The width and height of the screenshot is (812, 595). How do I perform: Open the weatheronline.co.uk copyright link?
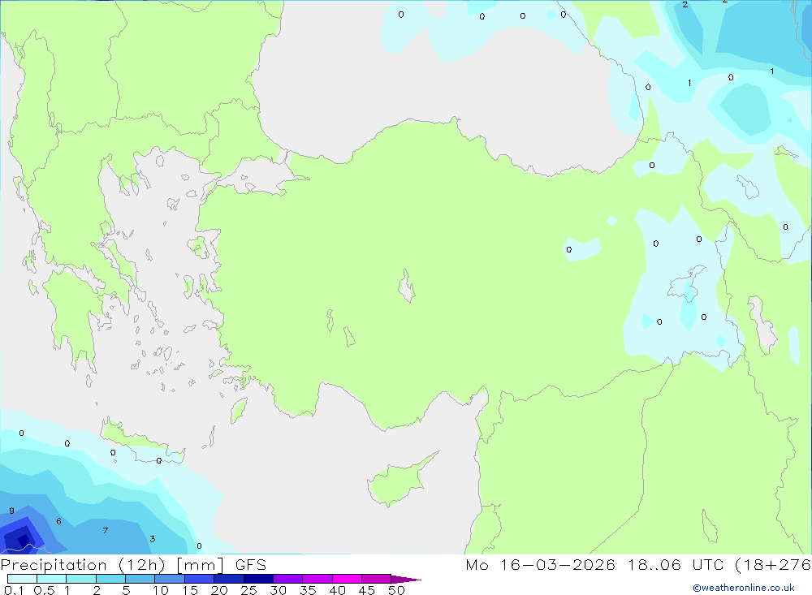[x=744, y=588]
